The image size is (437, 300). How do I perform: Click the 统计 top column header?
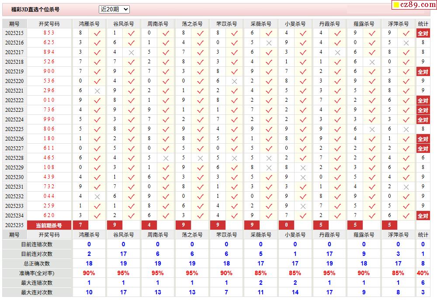pos(423,24)
